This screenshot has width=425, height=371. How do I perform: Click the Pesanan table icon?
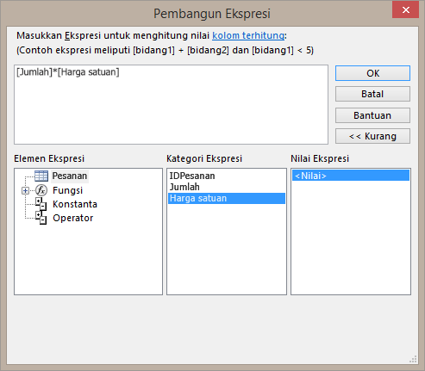pyautogui.click(x=41, y=176)
